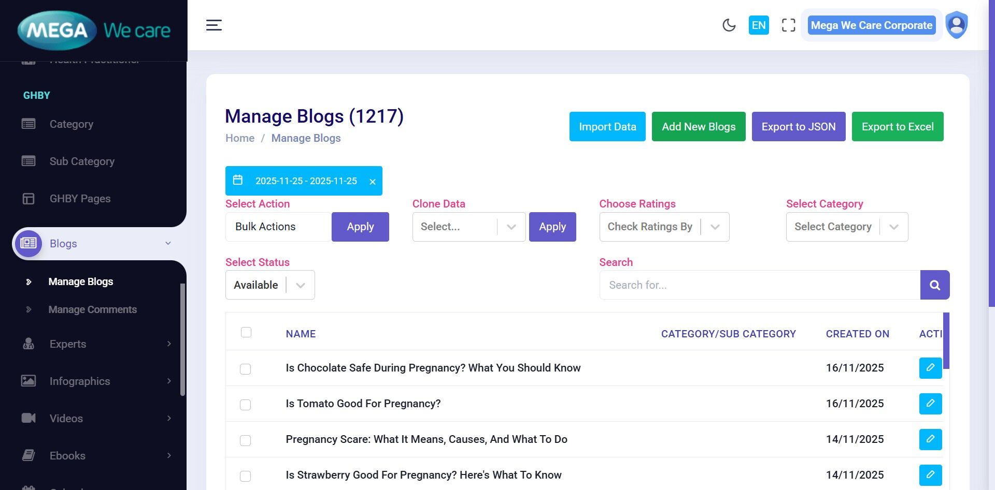
Task: Toggle dark mode with moon icon
Action: [x=729, y=25]
